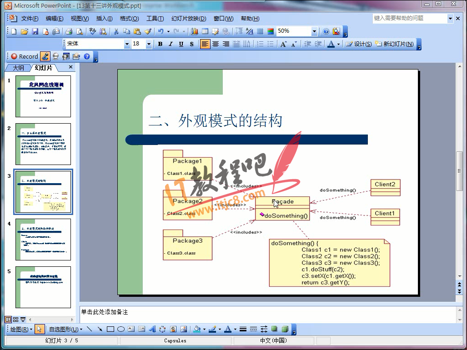Apply font color in drawing toolbar
The width and height of the screenshot is (467, 350).
click(228, 329)
